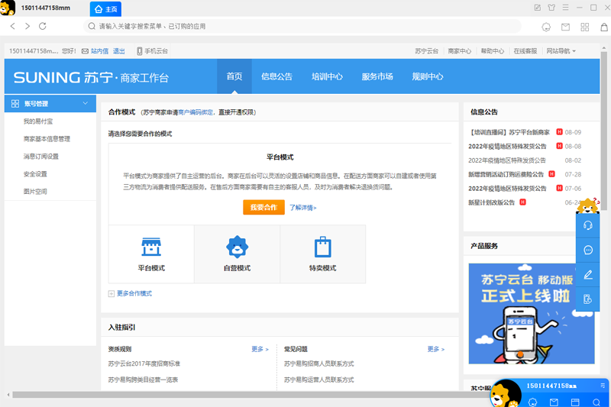611x407 pixels.
Task: Go back with the left arrow icon
Action: click(x=13, y=26)
